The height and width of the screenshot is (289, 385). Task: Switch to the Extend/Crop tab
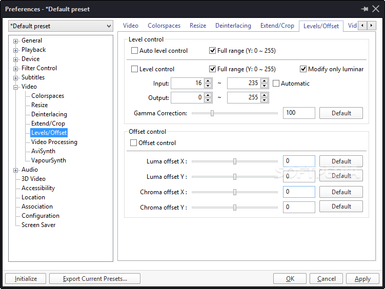click(x=277, y=26)
